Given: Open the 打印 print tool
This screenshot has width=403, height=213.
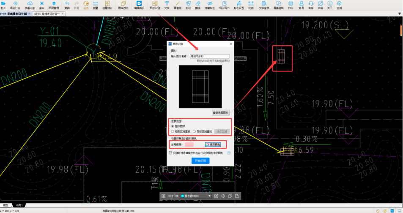Looking at the screenshot, I should coord(291,5).
